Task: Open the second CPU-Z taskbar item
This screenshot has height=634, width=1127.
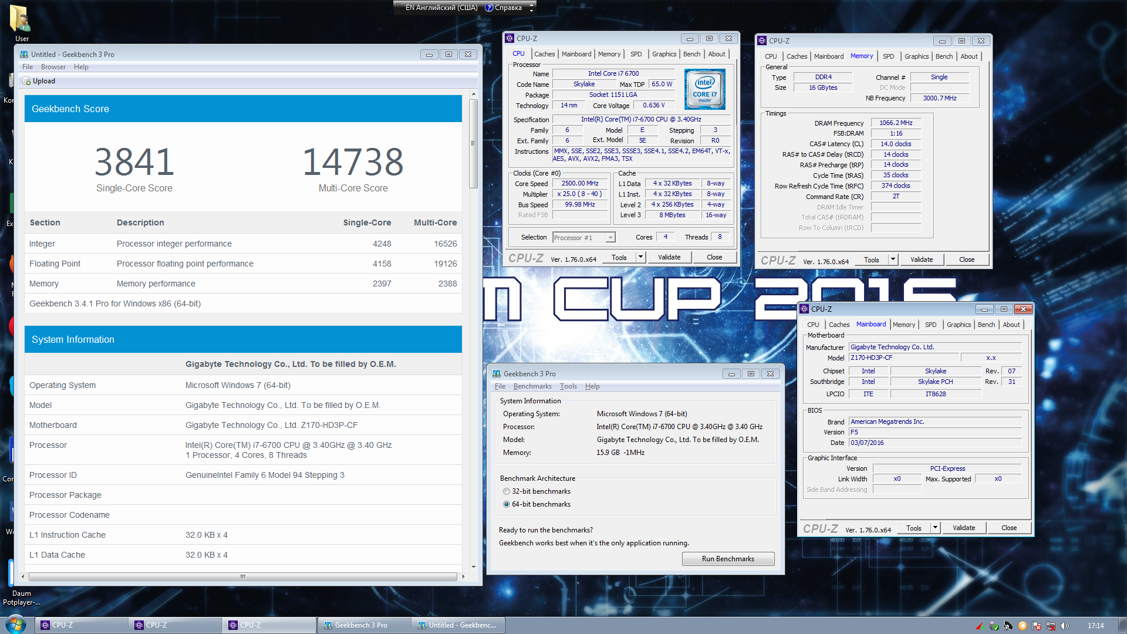Action: click(x=176, y=625)
